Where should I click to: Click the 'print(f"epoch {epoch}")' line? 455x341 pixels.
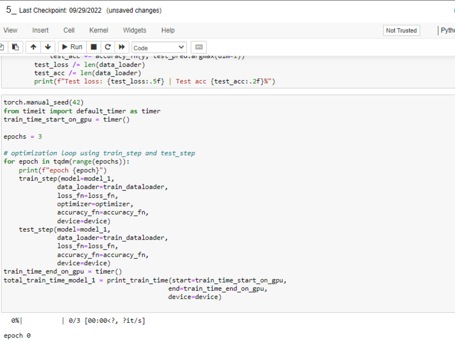63,170
